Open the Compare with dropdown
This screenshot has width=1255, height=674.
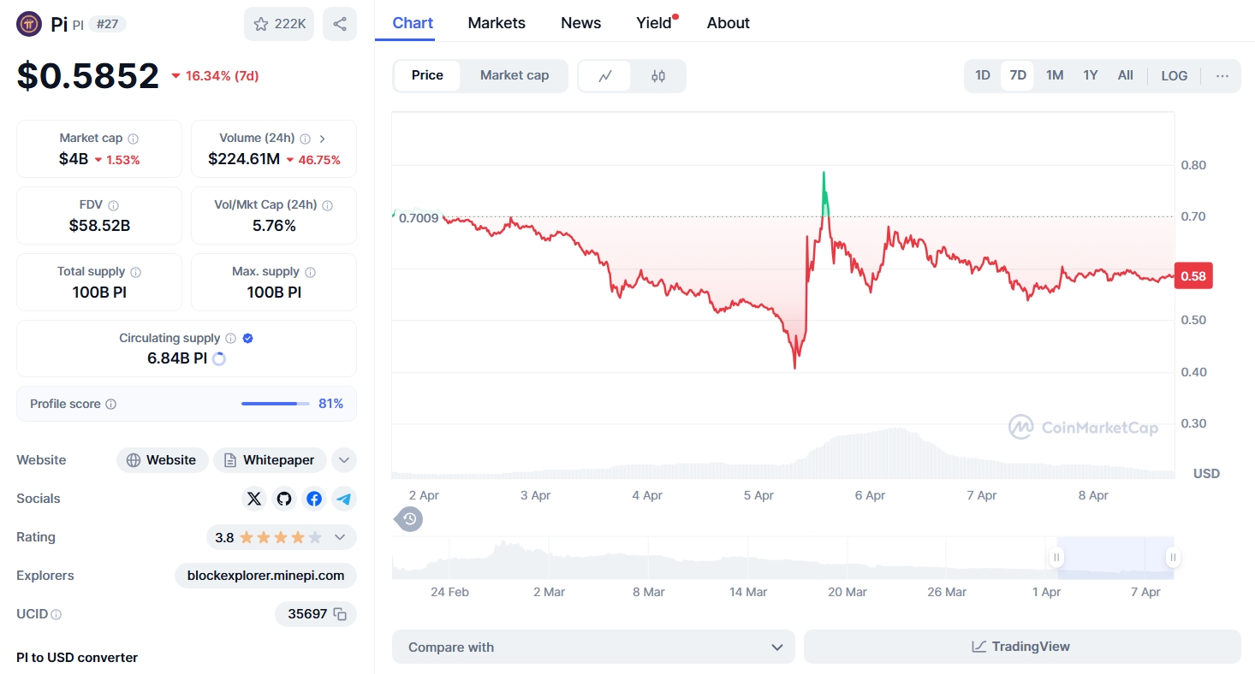(593, 647)
